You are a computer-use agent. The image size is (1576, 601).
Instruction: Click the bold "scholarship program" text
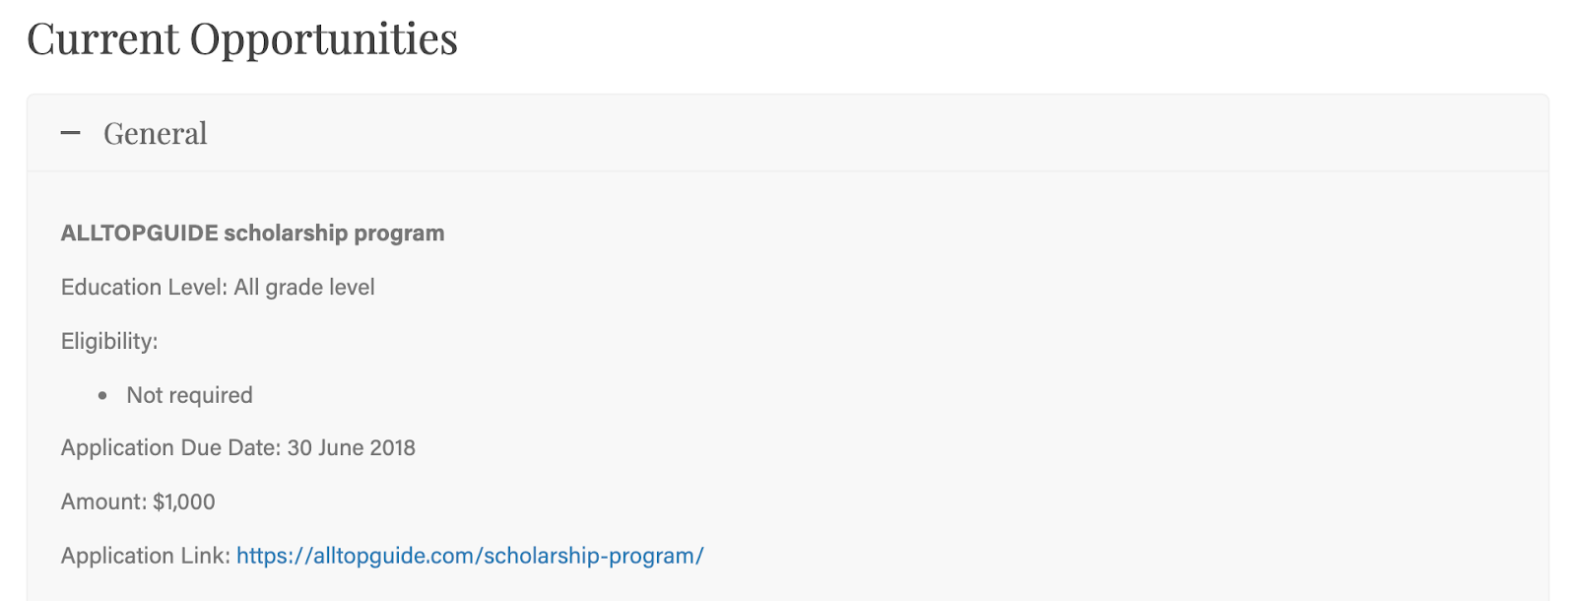[334, 234]
